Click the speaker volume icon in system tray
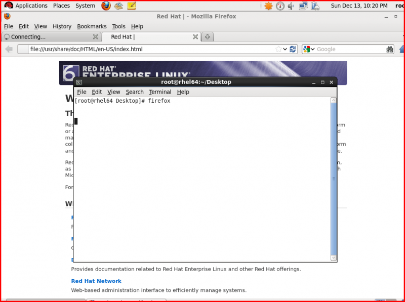This screenshot has height=302, width=405. (x=291, y=6)
